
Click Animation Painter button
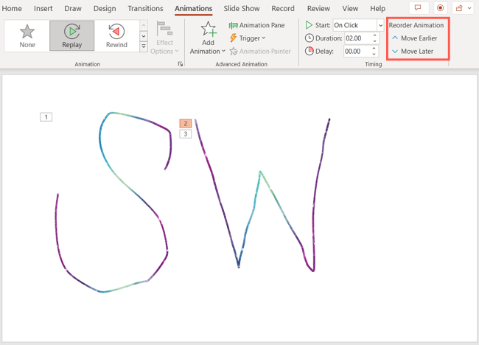260,52
